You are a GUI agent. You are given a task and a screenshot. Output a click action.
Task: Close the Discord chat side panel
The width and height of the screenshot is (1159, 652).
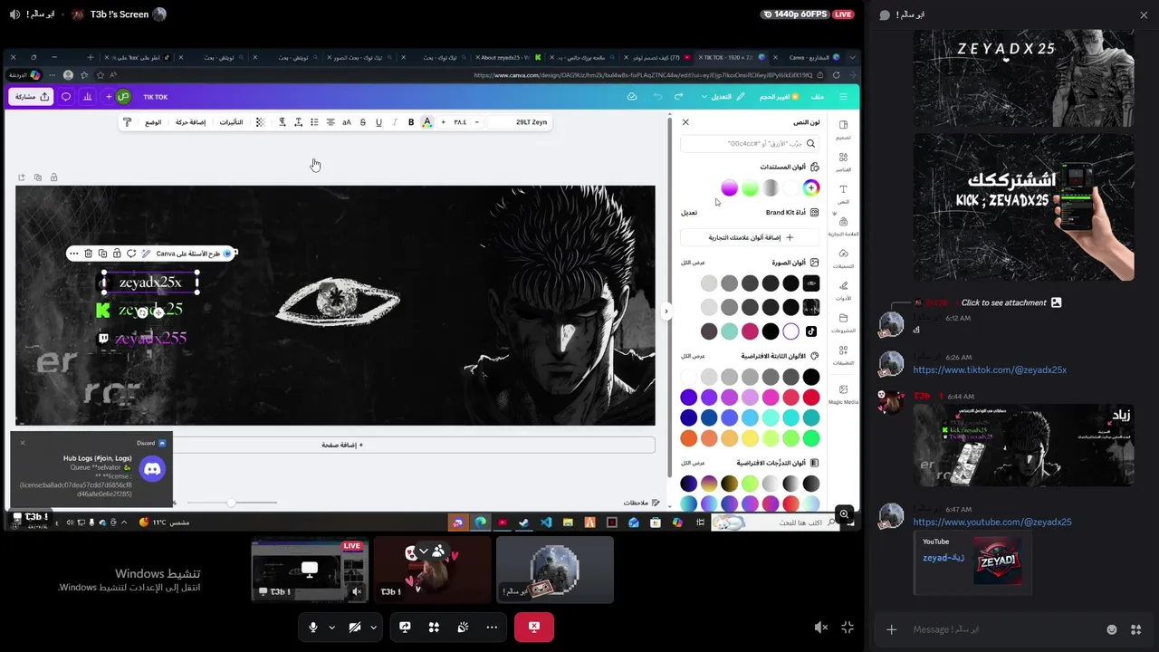pyautogui.click(x=1144, y=14)
